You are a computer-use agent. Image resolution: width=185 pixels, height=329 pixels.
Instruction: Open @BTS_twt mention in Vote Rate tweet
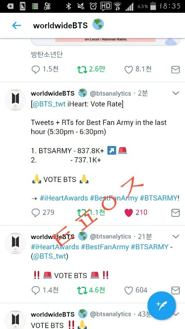click(x=49, y=104)
